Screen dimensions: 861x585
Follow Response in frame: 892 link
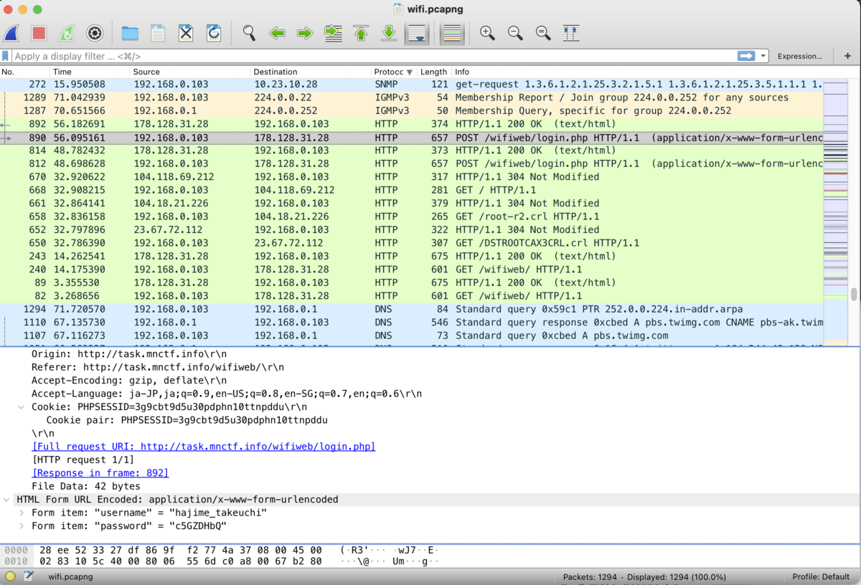click(x=100, y=473)
